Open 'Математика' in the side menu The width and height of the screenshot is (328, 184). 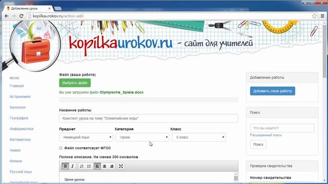pyautogui.click(x=20, y=140)
